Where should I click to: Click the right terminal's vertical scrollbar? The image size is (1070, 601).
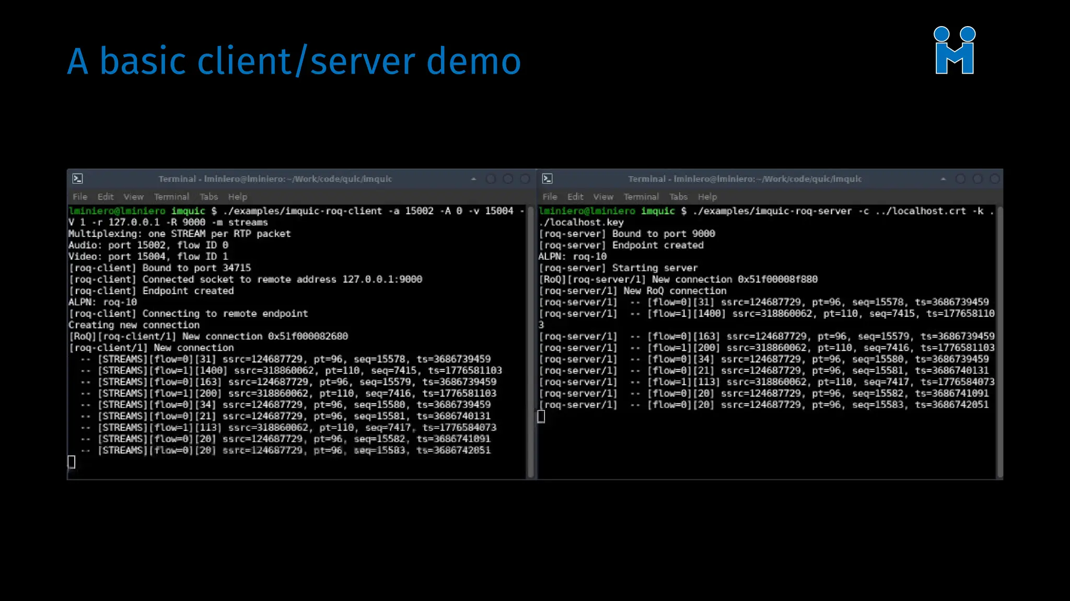1000,342
